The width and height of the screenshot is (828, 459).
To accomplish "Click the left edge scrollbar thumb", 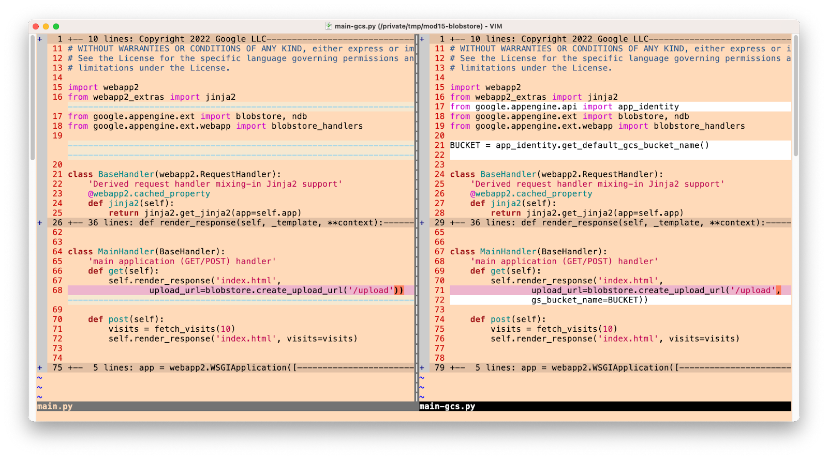I will pyautogui.click(x=33, y=98).
